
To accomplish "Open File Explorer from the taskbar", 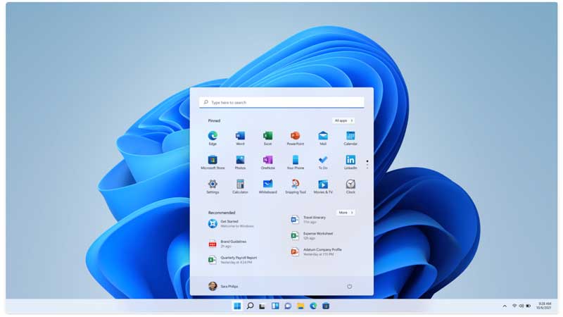I will (x=301, y=306).
